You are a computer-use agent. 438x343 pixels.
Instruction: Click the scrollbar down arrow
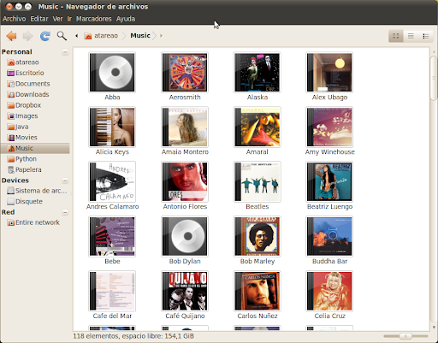pyautogui.click(x=434, y=328)
